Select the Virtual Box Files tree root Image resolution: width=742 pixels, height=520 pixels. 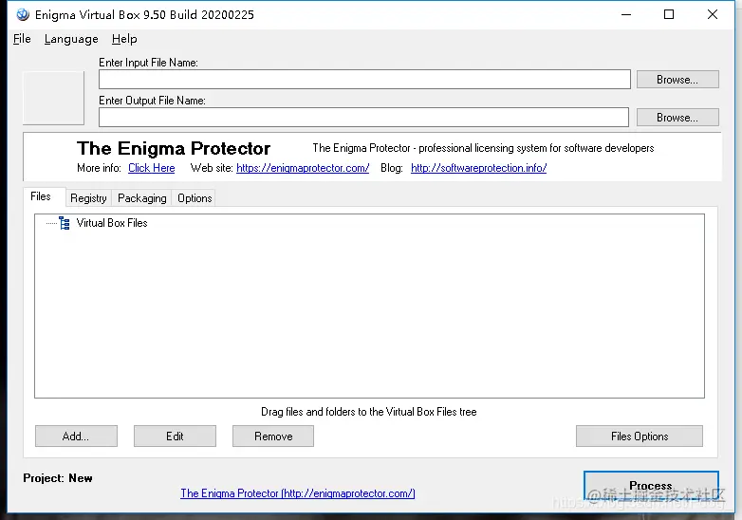pos(112,223)
